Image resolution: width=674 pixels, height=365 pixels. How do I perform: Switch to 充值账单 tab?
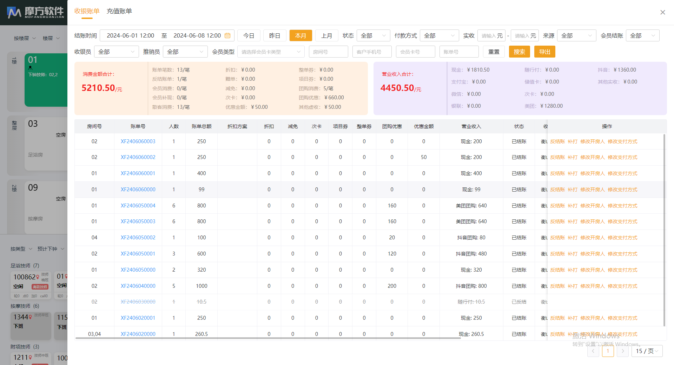[119, 11]
